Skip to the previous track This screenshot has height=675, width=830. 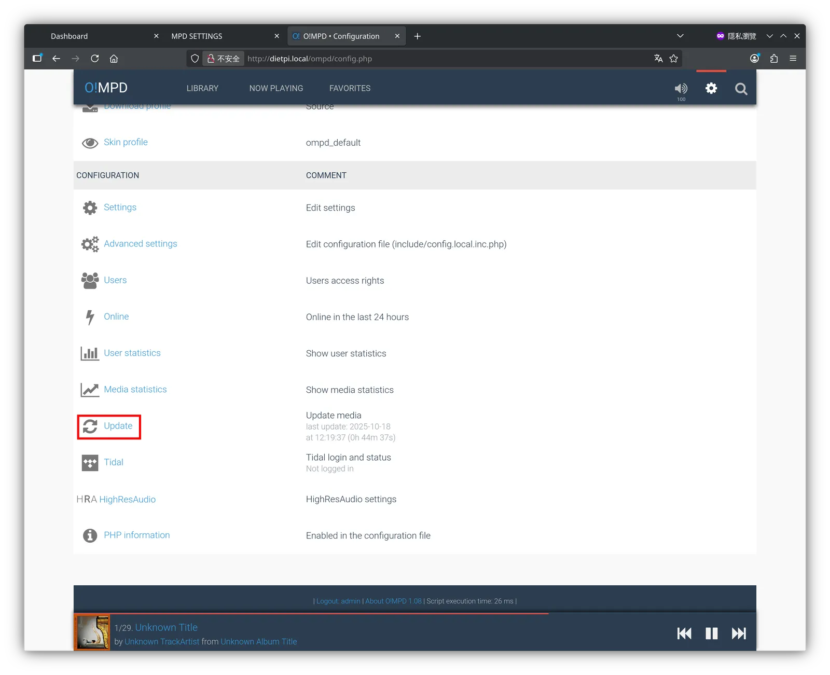(x=684, y=633)
